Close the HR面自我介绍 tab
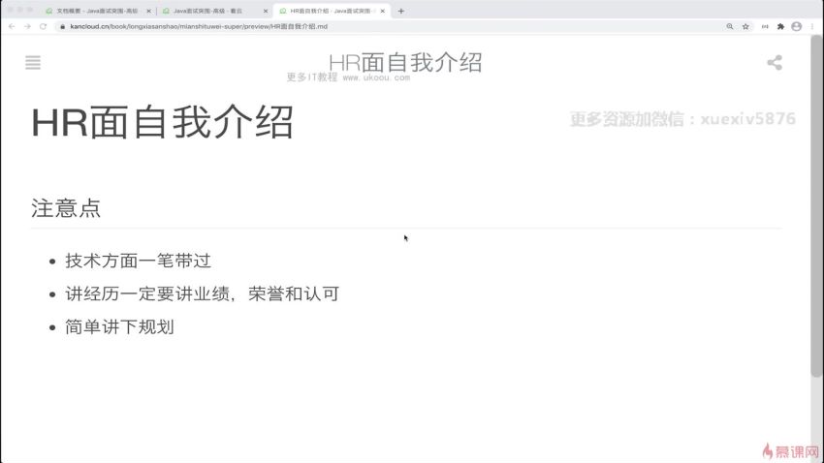 click(x=382, y=11)
